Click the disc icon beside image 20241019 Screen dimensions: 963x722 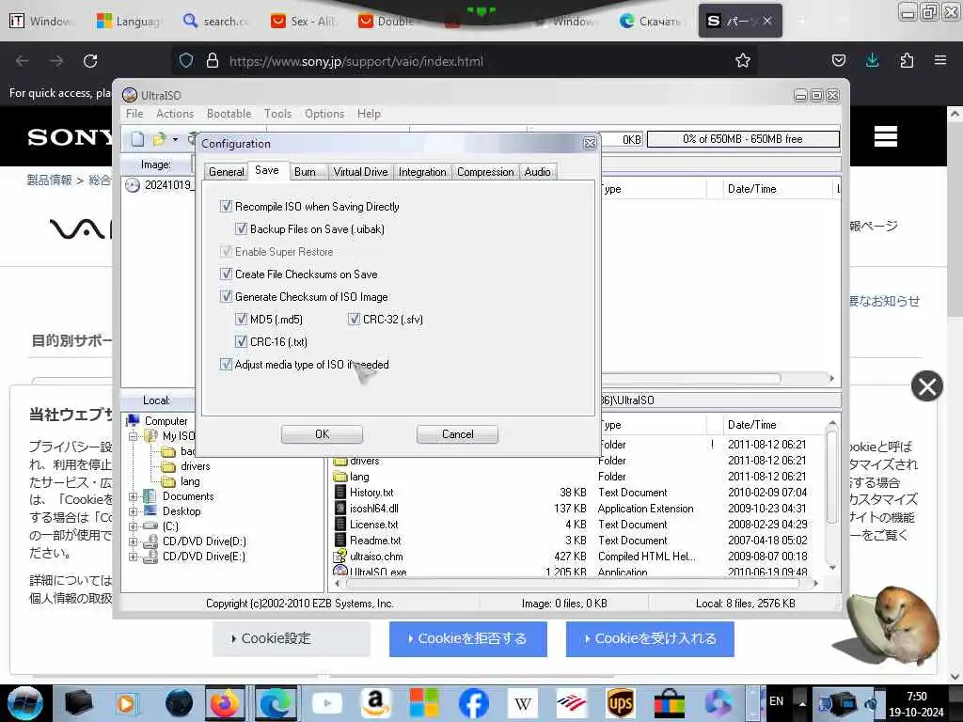[x=132, y=185]
